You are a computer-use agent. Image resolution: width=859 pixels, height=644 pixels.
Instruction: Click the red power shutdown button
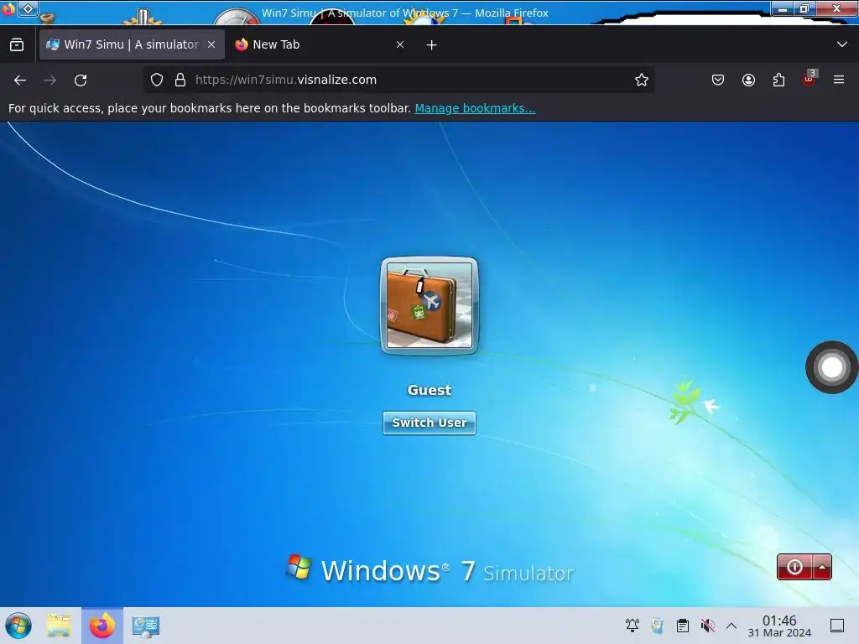click(795, 567)
